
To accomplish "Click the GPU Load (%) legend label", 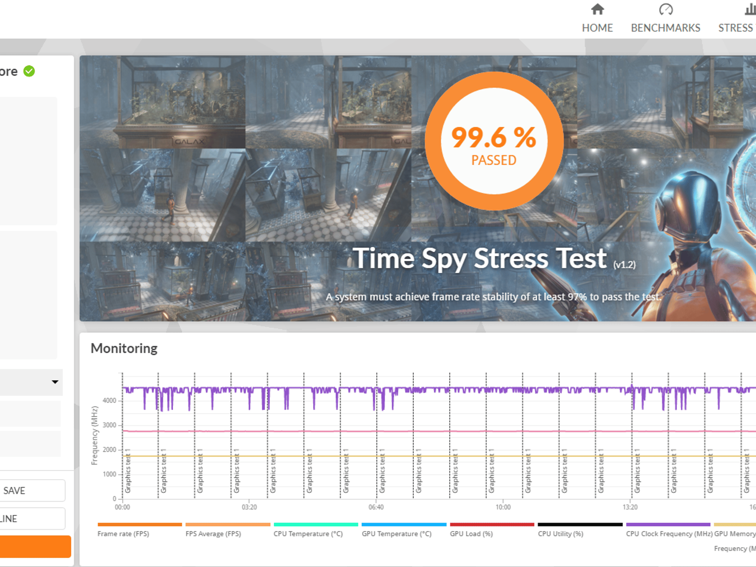I will click(471, 534).
